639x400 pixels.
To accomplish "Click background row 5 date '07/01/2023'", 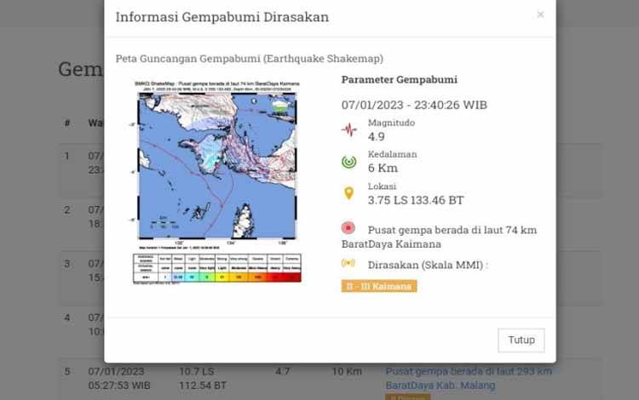I will (x=116, y=371).
